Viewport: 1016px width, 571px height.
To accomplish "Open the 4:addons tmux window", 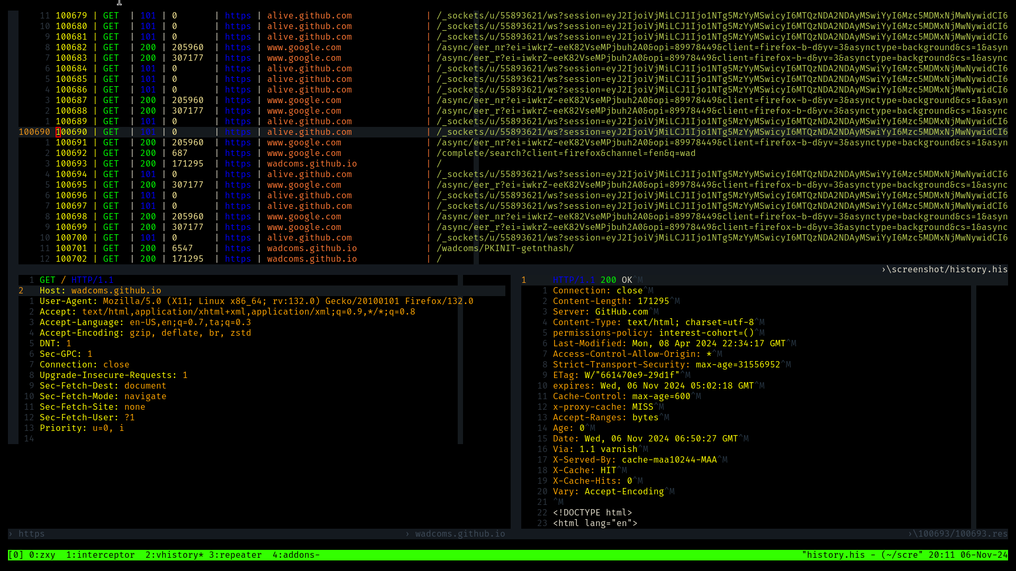I will tap(296, 555).
